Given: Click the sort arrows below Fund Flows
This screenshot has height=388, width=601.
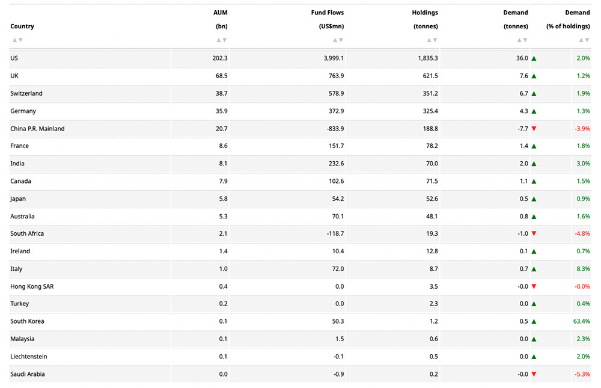Looking at the screenshot, I should point(338,40).
